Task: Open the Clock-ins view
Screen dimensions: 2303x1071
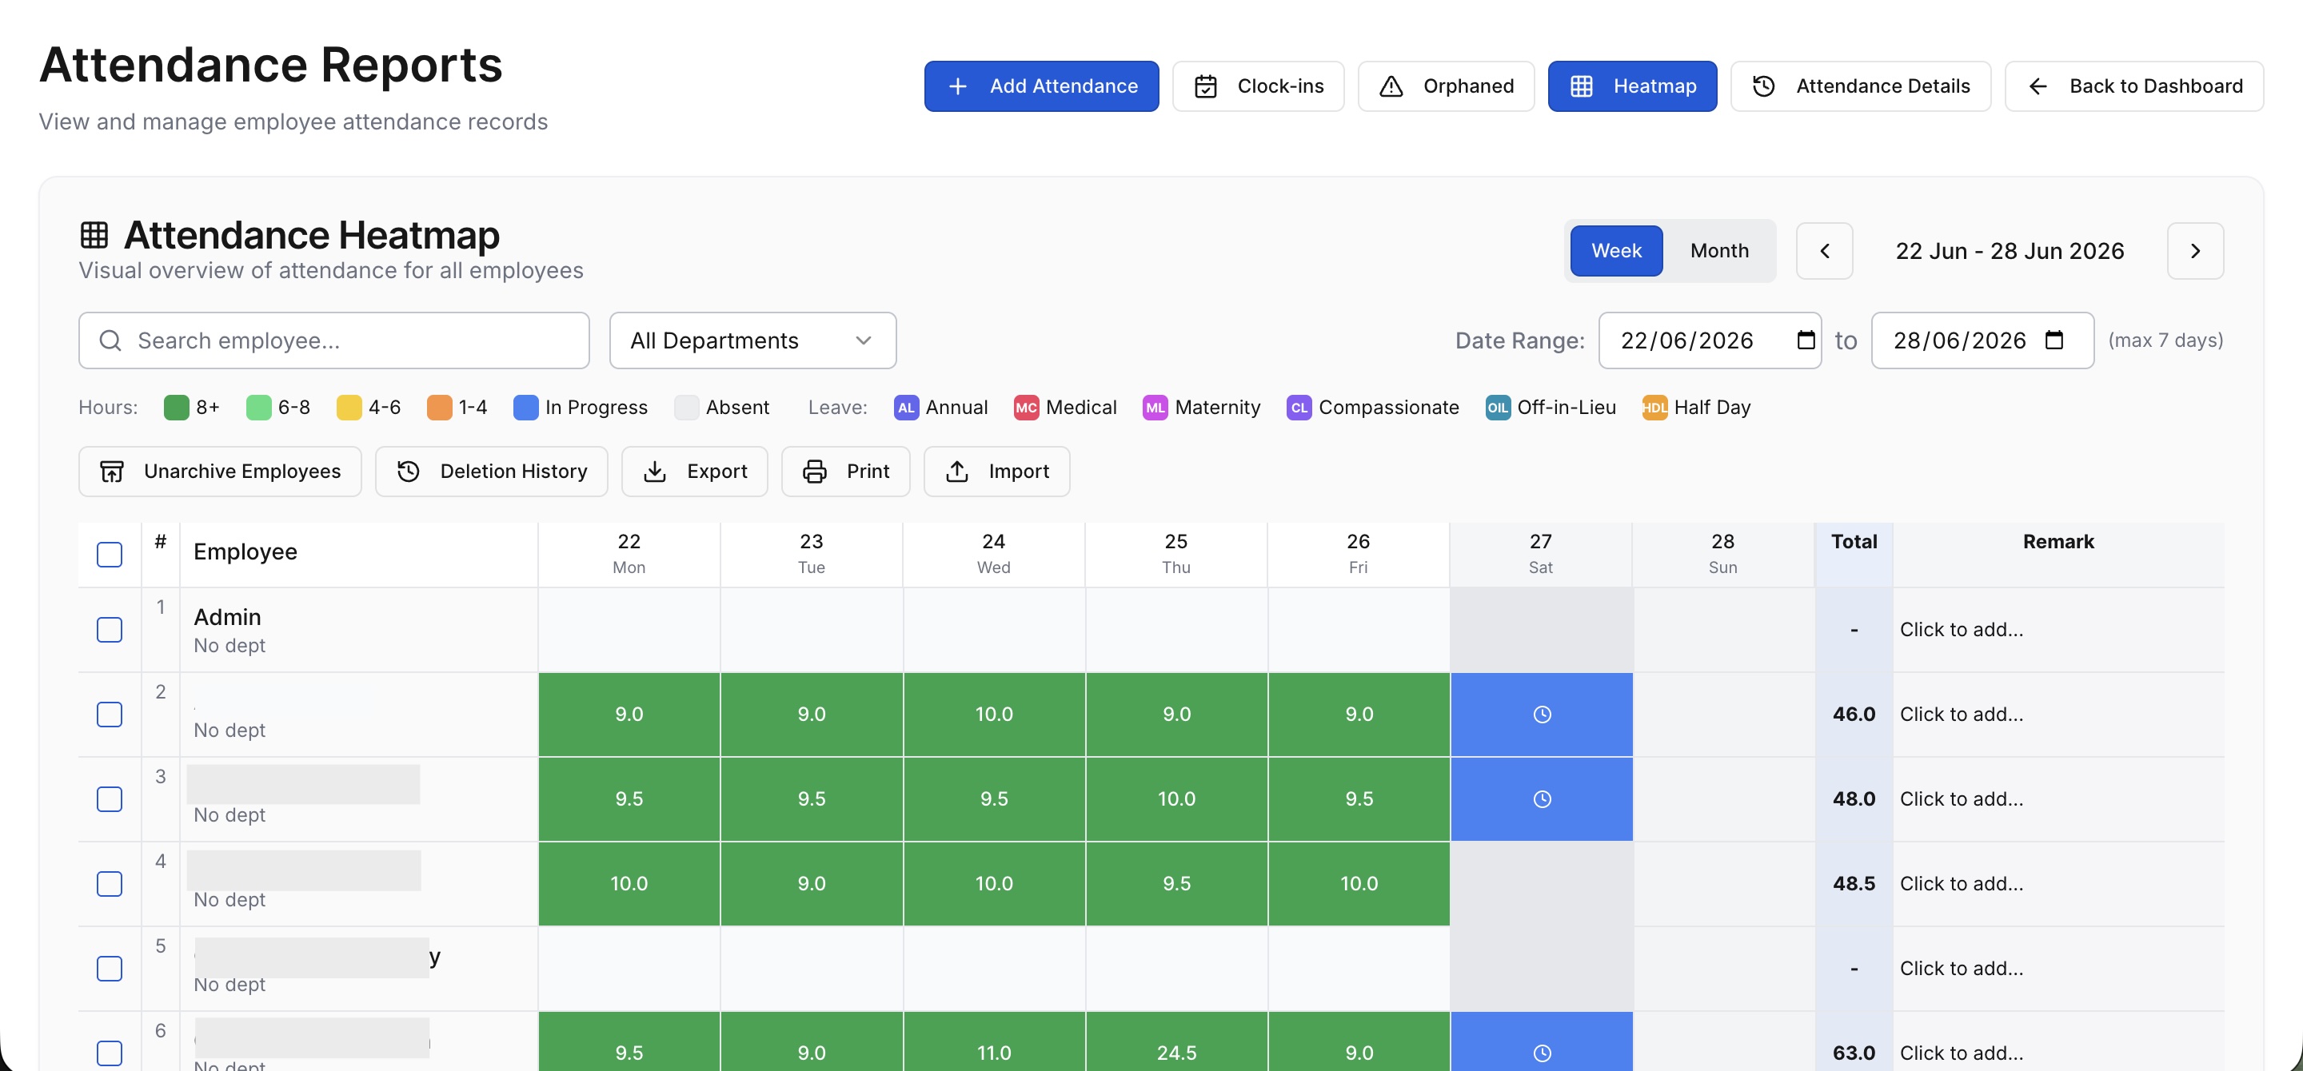Action: (1258, 86)
